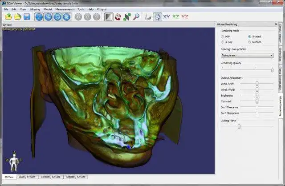Click the import DICOM folder icon with green arrow
The width and height of the screenshot is (285, 186).
coord(8,17)
